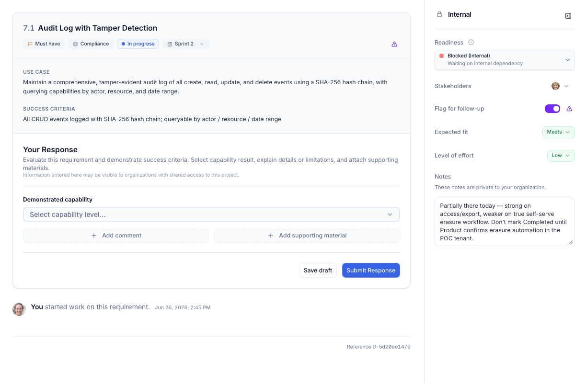Submit the response
This screenshot has width=575, height=383.
pos(371,270)
